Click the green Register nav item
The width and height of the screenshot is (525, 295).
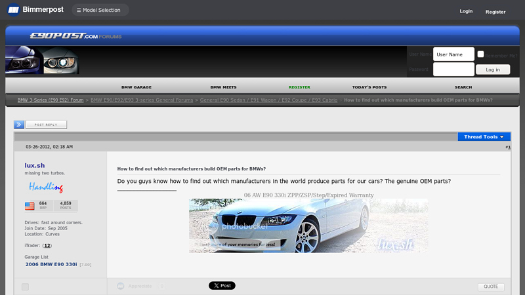[x=299, y=87]
